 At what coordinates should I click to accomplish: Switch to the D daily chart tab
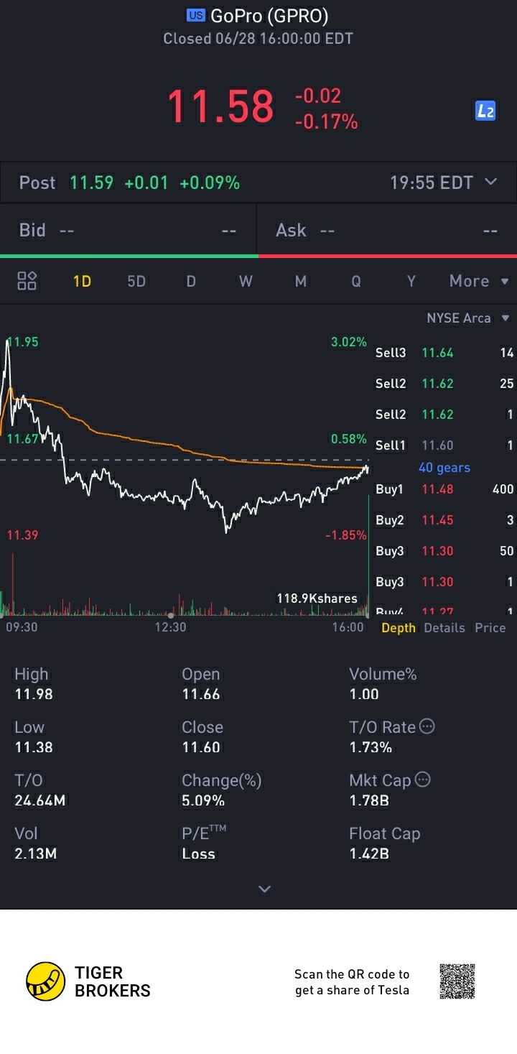(x=191, y=281)
